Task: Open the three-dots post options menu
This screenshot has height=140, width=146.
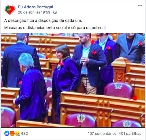Action: 140,6
